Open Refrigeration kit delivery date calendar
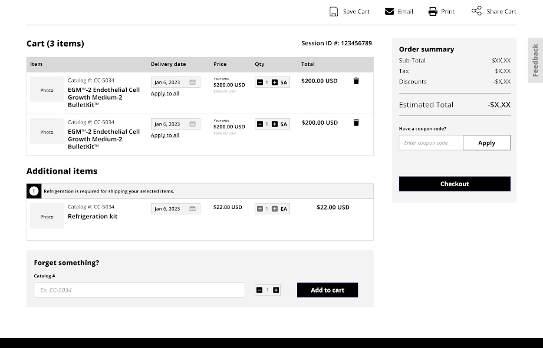Screen dimensions: 543x348 click(193, 209)
